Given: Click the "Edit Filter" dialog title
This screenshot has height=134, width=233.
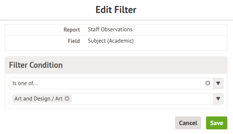Looking at the screenshot, I should [116, 10].
